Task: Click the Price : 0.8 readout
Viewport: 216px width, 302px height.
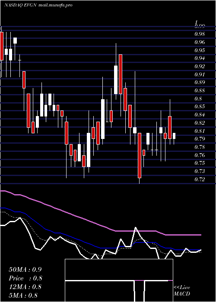Action: pyautogui.click(x=25, y=278)
